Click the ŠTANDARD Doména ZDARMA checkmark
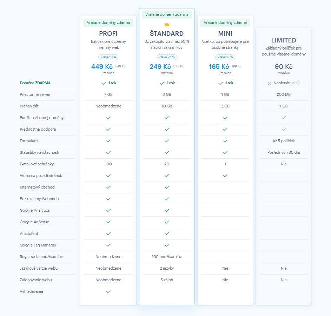The height and width of the screenshot is (316, 331). click(x=162, y=83)
